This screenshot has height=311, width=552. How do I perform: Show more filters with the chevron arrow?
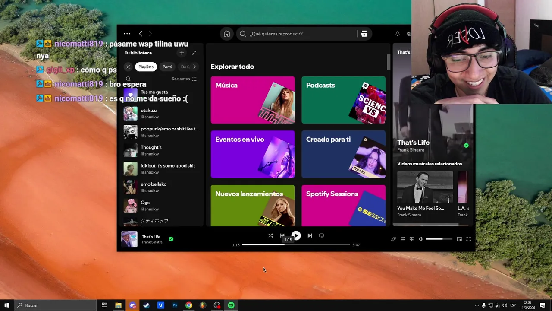194,67
